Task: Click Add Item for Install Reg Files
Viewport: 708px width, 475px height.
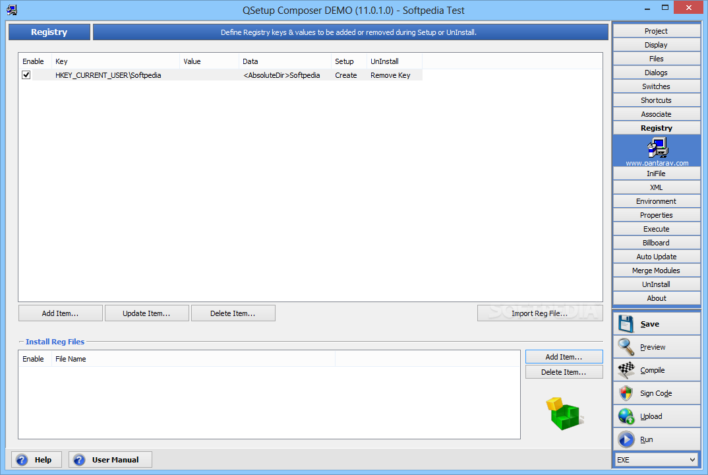Action: 564,357
